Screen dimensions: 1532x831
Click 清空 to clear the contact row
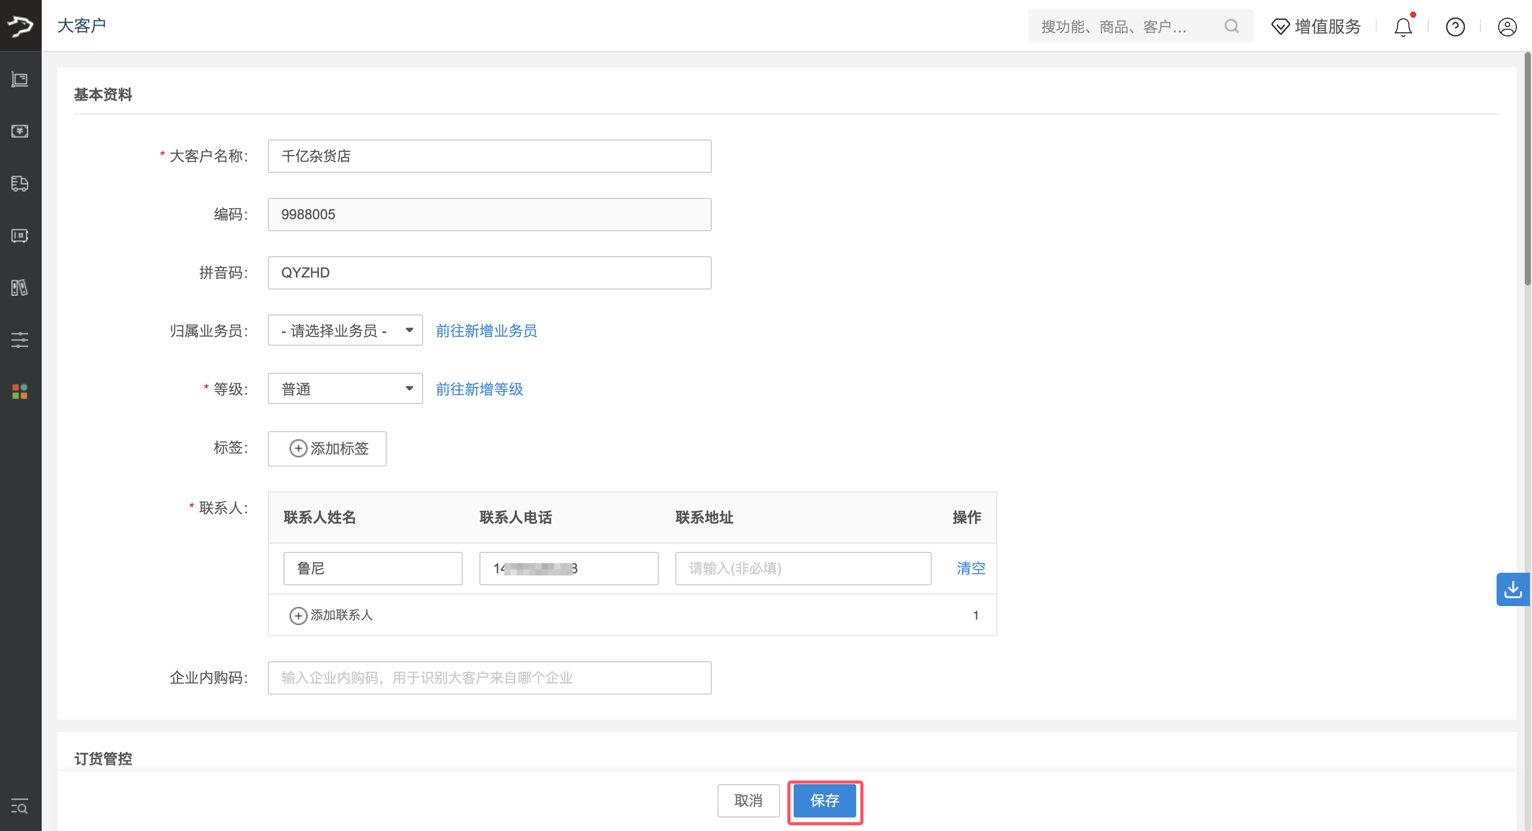[971, 568]
